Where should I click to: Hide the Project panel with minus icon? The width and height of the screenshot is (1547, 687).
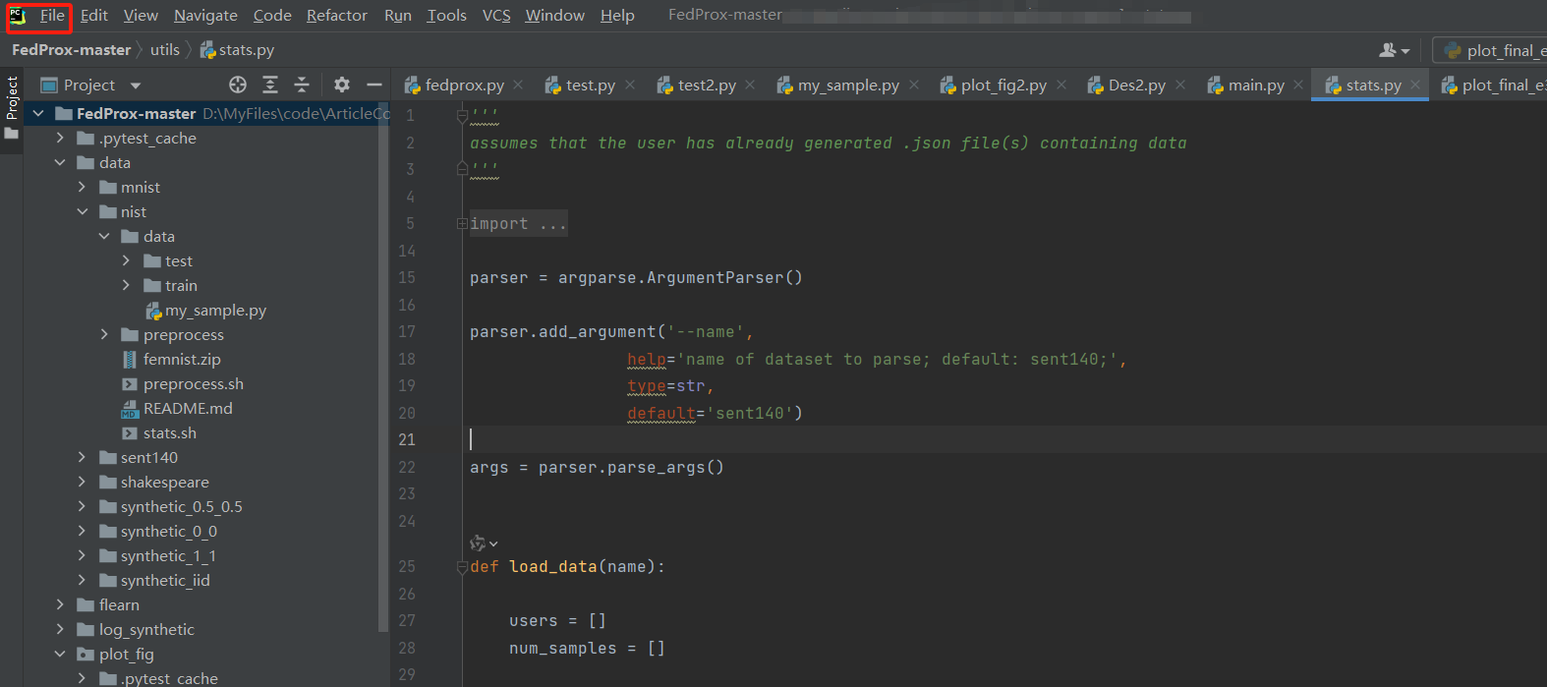pyautogui.click(x=374, y=86)
